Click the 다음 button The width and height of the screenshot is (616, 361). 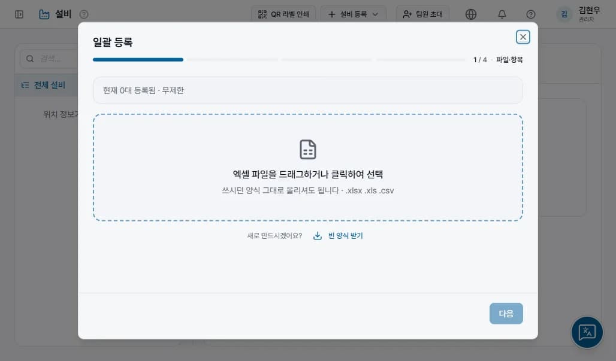click(x=506, y=313)
